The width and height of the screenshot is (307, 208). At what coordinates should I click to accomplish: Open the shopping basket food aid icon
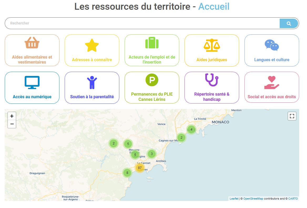point(32,43)
